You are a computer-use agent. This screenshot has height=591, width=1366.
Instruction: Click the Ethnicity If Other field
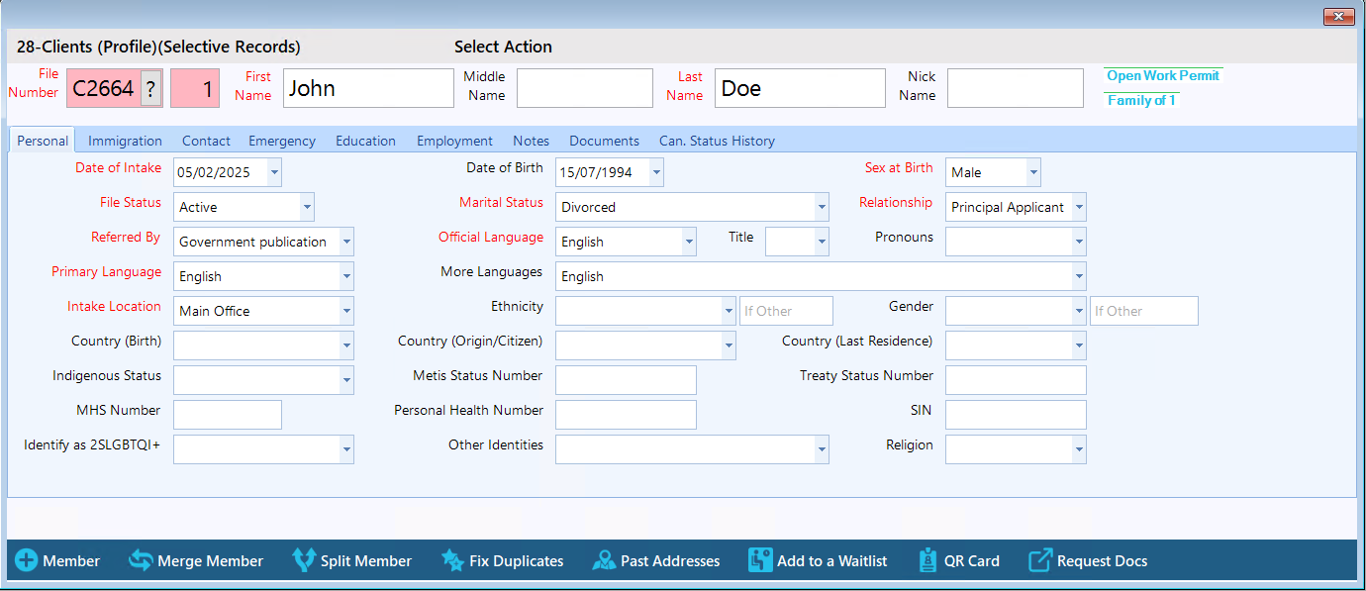click(x=786, y=311)
